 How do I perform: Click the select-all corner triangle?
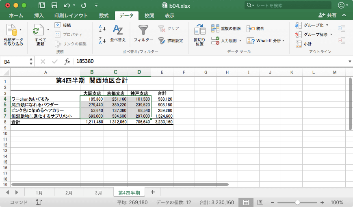6,72
